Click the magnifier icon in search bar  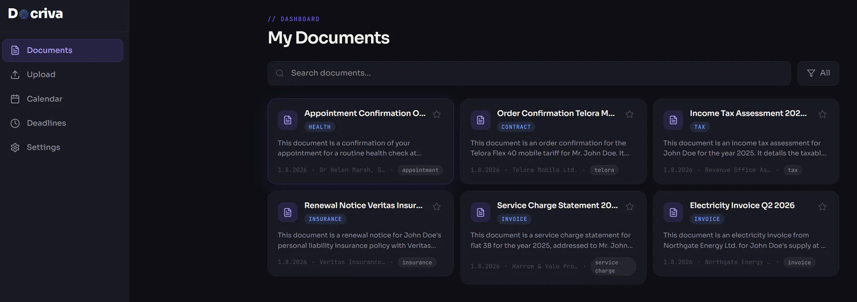pyautogui.click(x=280, y=74)
